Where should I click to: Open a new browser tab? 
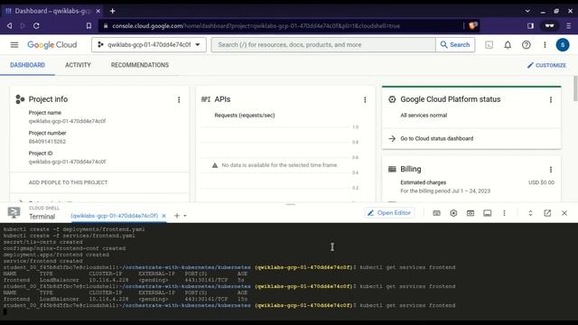click(112, 11)
